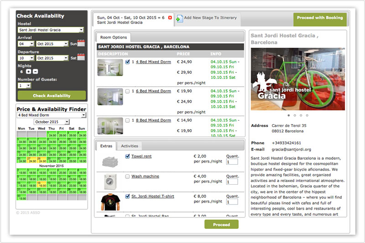Open the Towel rent link
The image size is (365, 243).
[x=141, y=156]
